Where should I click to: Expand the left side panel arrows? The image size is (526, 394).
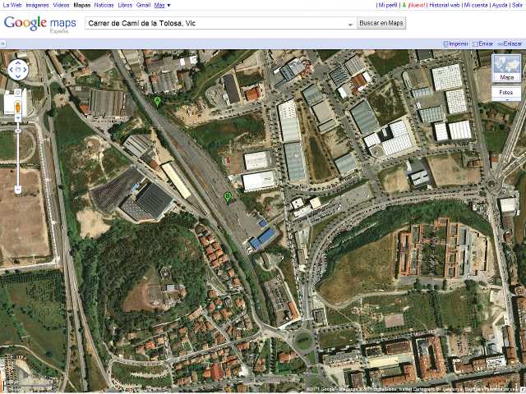[3, 43]
